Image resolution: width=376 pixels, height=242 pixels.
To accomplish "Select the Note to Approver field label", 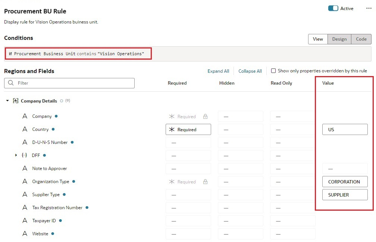I will 50,169.
